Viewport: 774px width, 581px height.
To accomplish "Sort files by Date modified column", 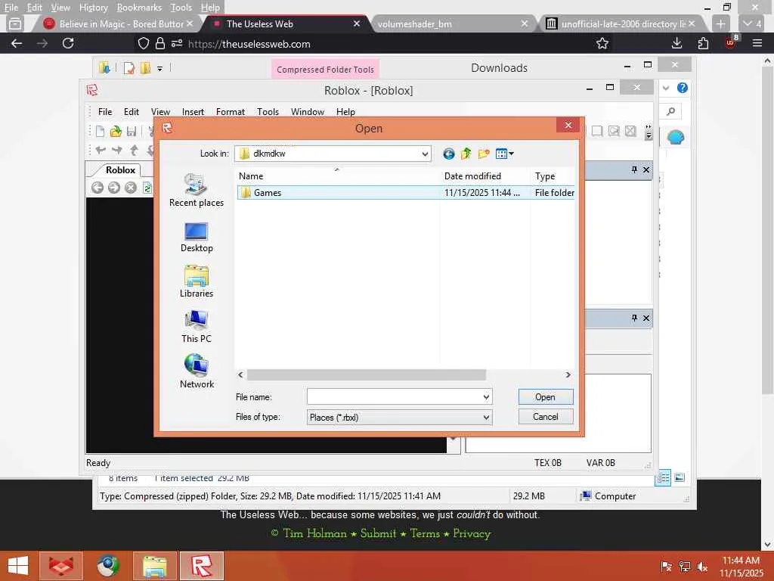I will [485, 176].
